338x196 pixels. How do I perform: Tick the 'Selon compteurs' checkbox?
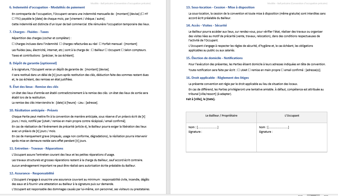[122, 50]
